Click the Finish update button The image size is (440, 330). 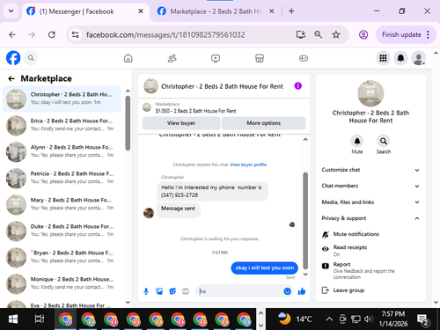[x=401, y=34]
